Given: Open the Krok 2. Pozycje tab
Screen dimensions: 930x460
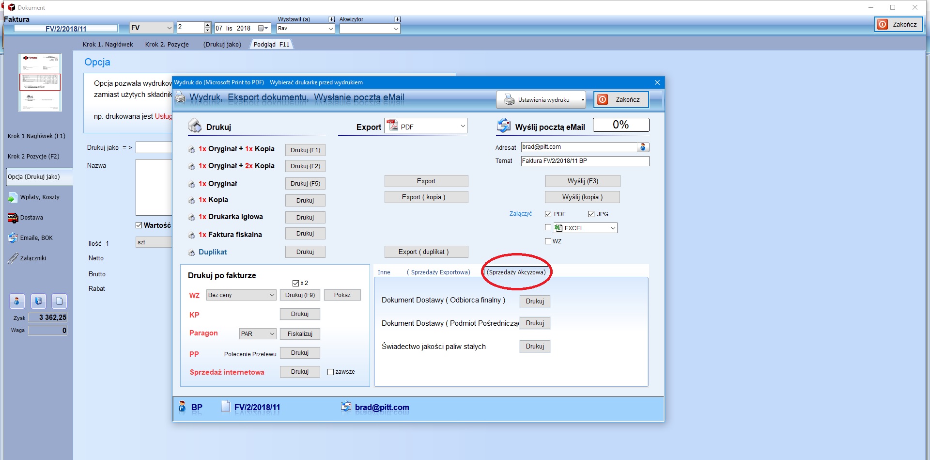Looking at the screenshot, I should click(x=167, y=45).
